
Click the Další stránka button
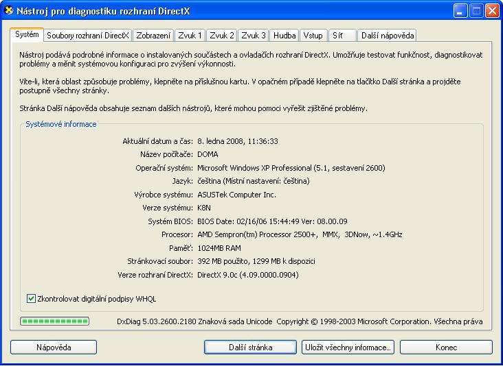click(x=251, y=347)
